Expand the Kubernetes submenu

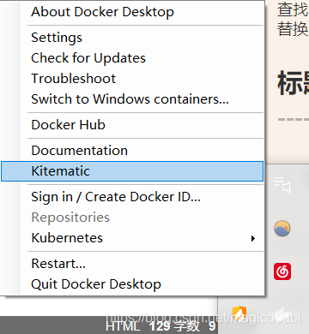click(x=131, y=238)
